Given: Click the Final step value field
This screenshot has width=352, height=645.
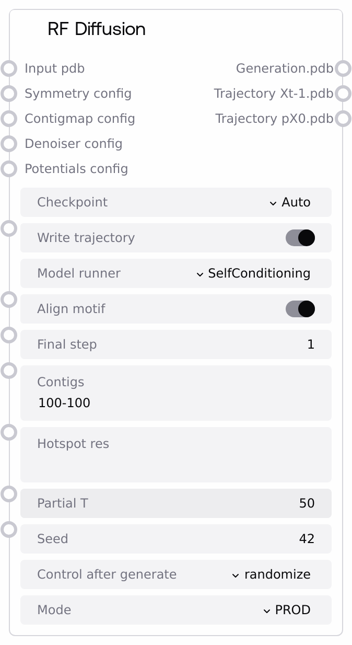Looking at the screenshot, I should pyautogui.click(x=175, y=344).
